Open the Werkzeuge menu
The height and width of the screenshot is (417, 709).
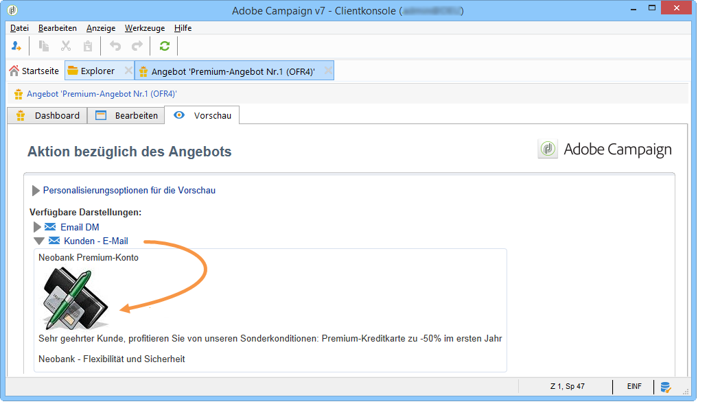pyautogui.click(x=145, y=28)
